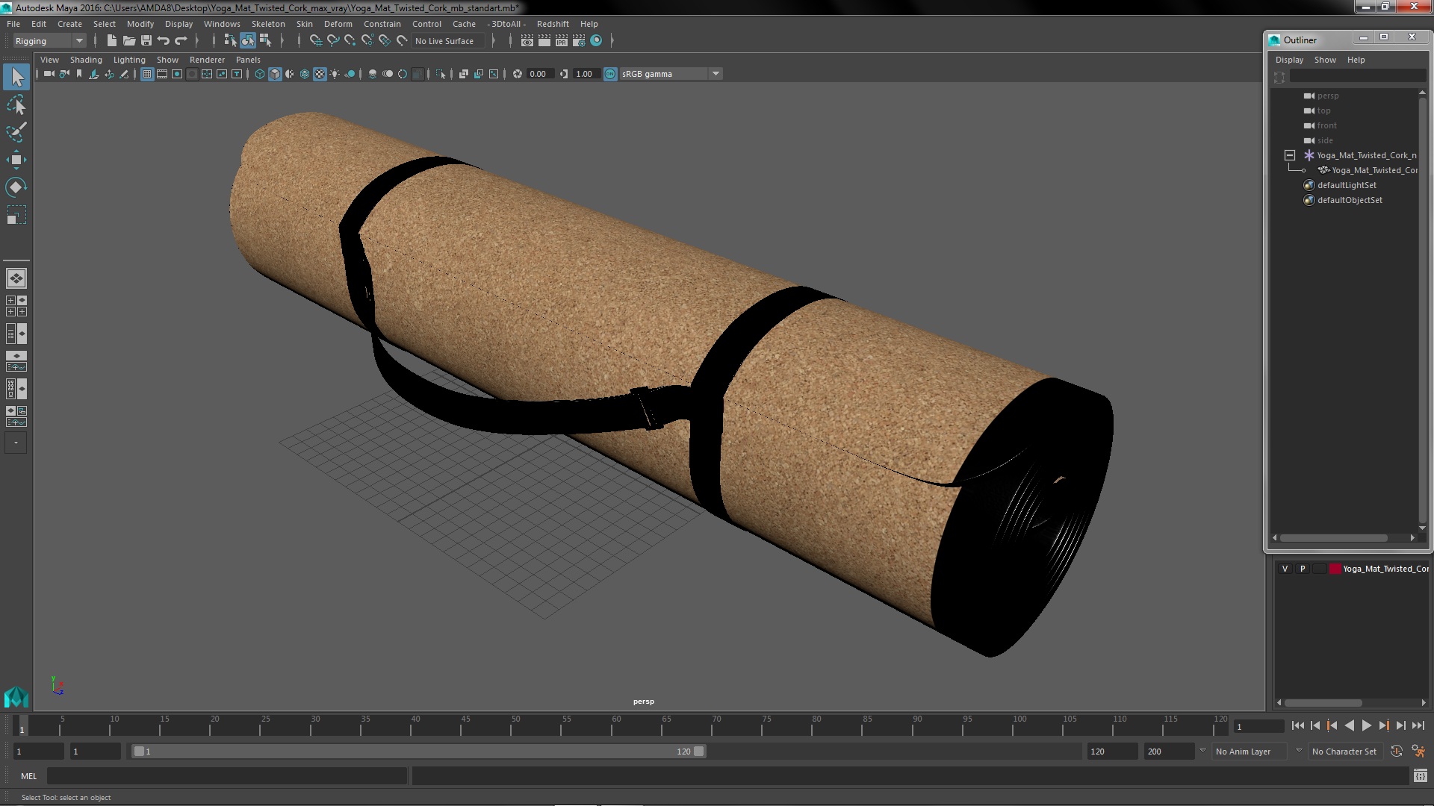This screenshot has width=1434, height=806.
Task: Select the Lasso selection tool
Action: (x=16, y=105)
